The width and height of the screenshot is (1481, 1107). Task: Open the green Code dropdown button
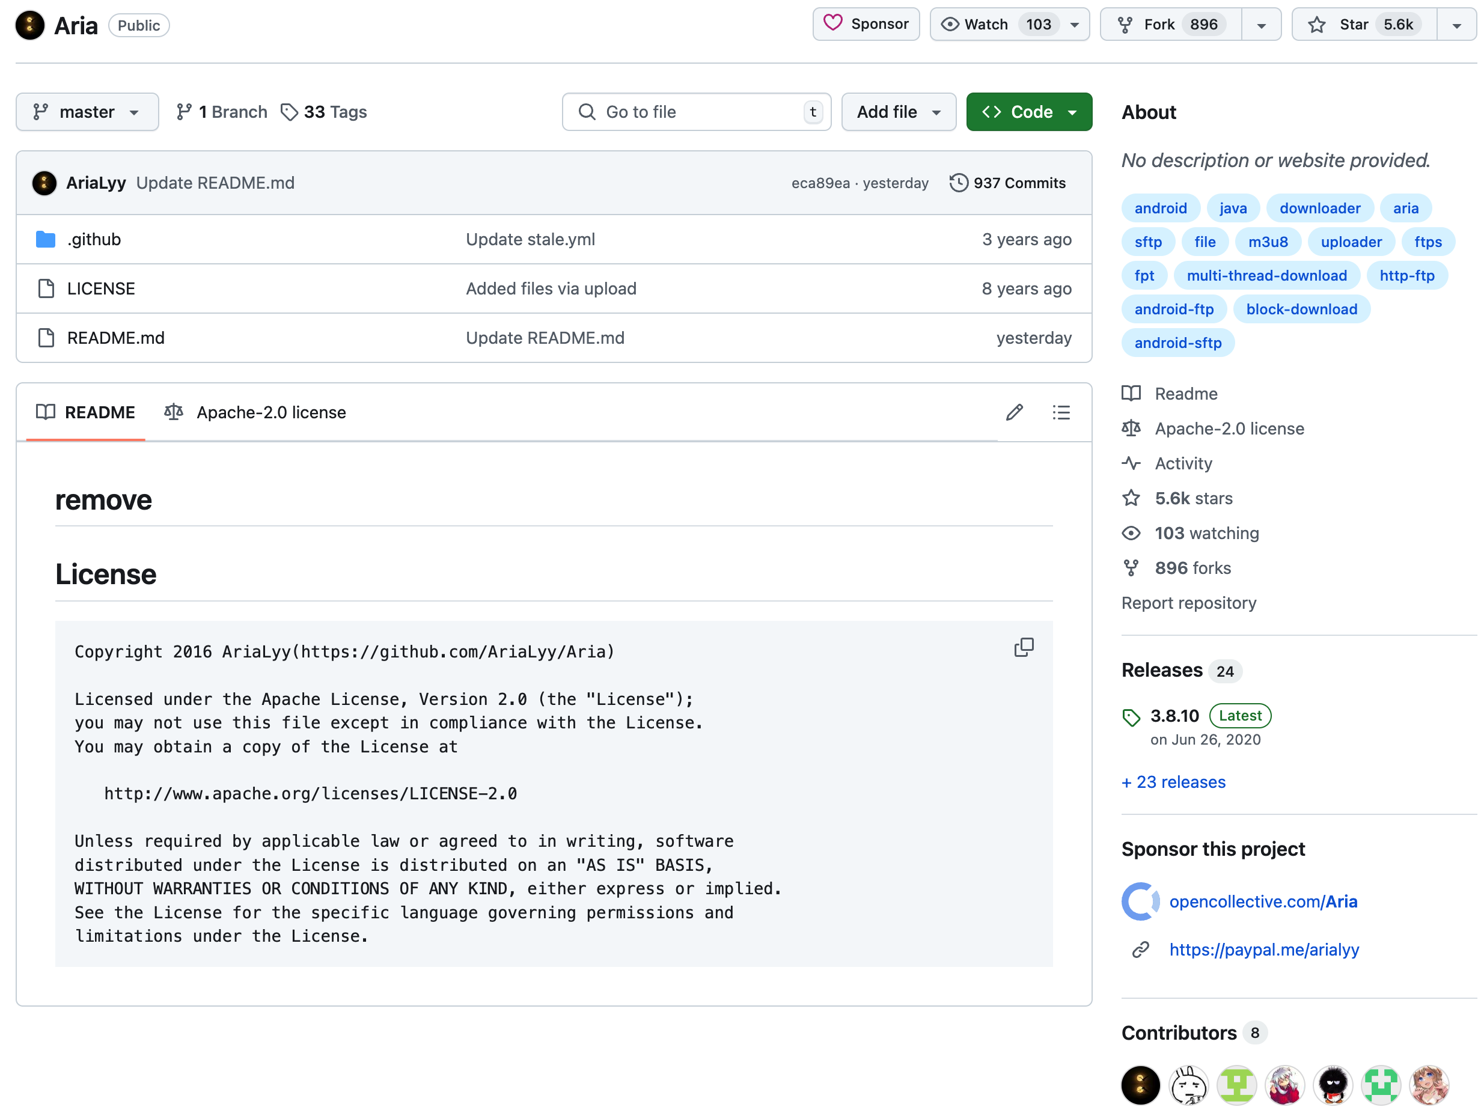[x=1029, y=112]
